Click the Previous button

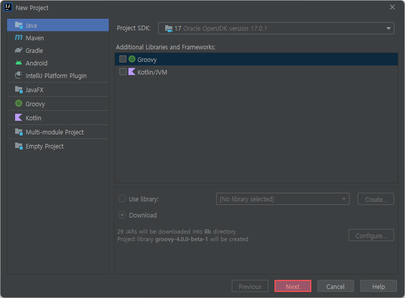click(x=250, y=286)
